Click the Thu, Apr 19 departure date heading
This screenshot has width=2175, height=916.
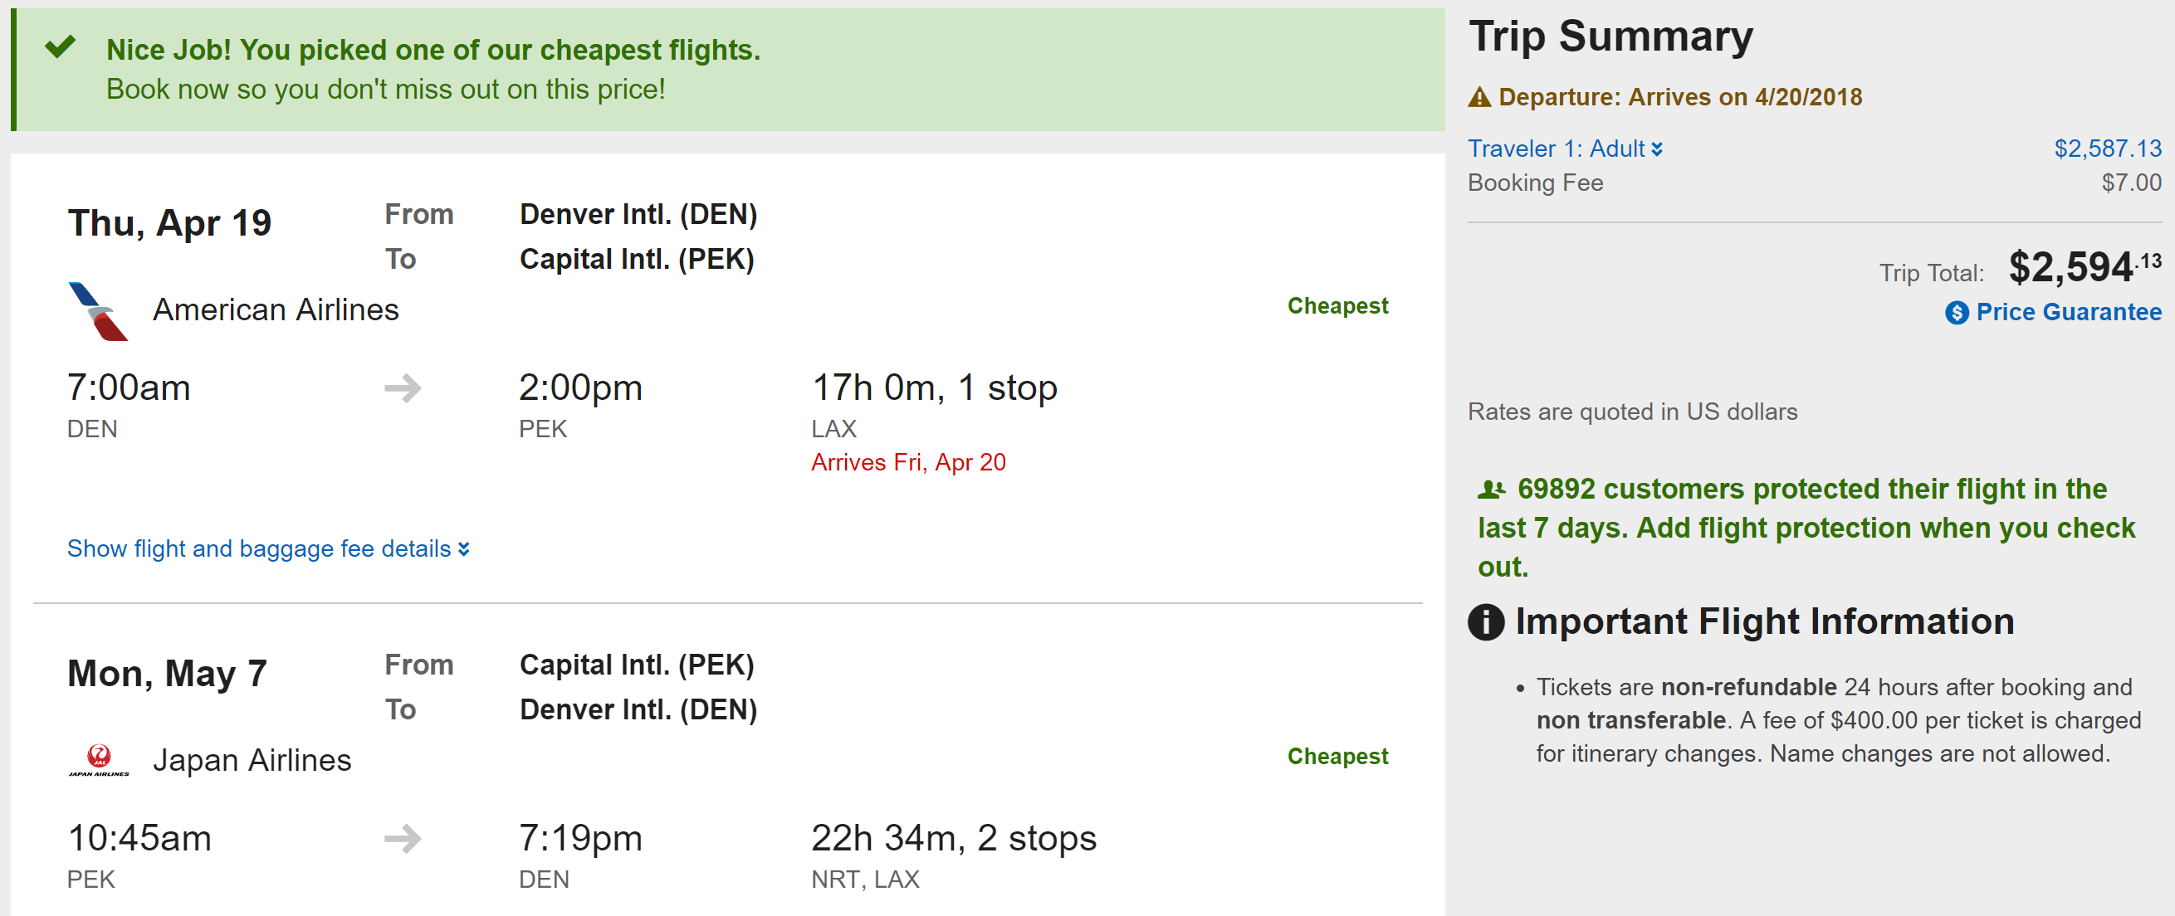coord(169,224)
